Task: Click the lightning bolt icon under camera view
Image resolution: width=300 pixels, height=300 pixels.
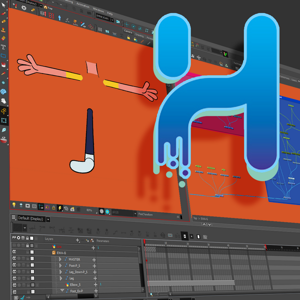Action: click(60, 208)
